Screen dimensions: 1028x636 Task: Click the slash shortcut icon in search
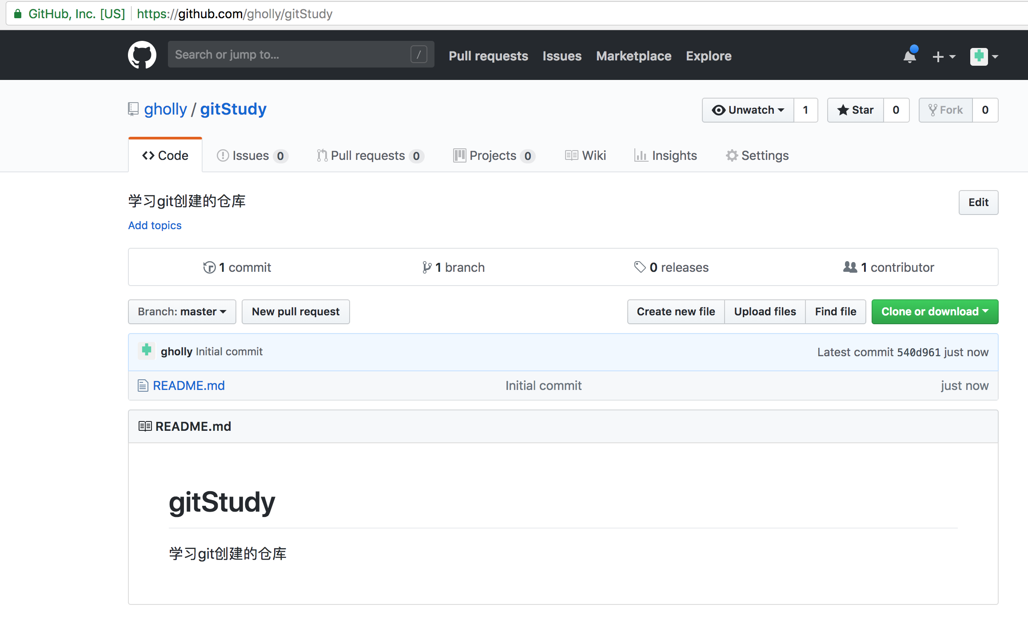pos(418,55)
